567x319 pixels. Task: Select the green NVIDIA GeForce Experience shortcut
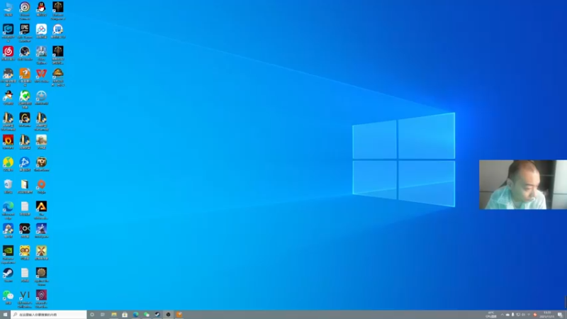[8, 254]
